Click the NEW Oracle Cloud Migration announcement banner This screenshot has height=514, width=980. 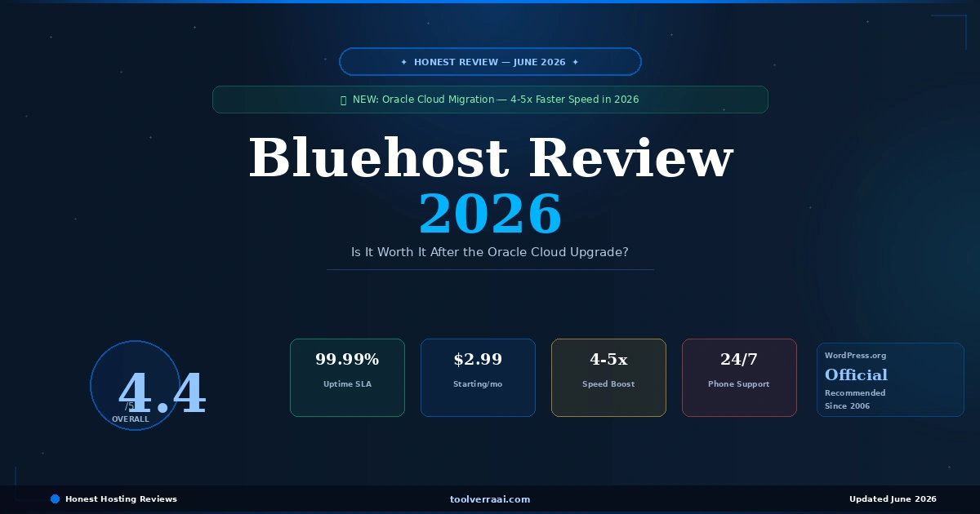click(x=490, y=100)
